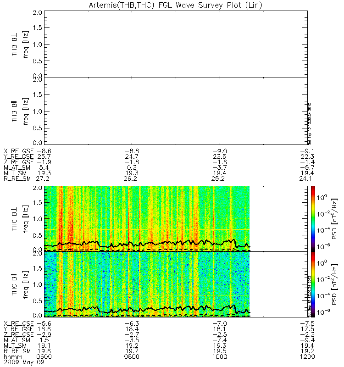Click the Y_RE_GSE value "18.1"
Image resolution: width=344 pixels, height=367 pixels.
[x=220, y=329]
